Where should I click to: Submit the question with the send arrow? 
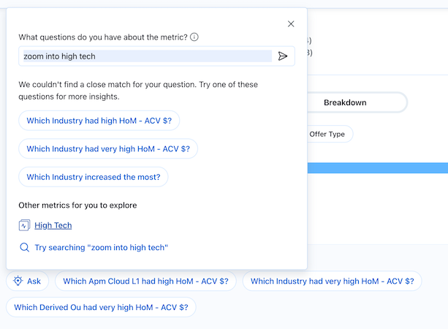coord(283,56)
